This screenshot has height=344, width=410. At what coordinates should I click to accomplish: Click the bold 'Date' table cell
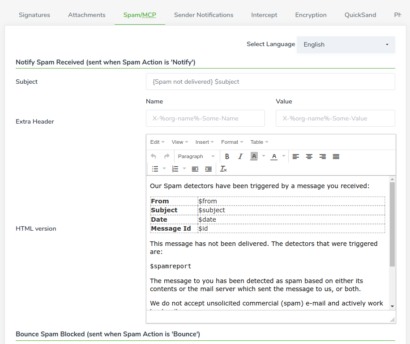(x=174, y=219)
